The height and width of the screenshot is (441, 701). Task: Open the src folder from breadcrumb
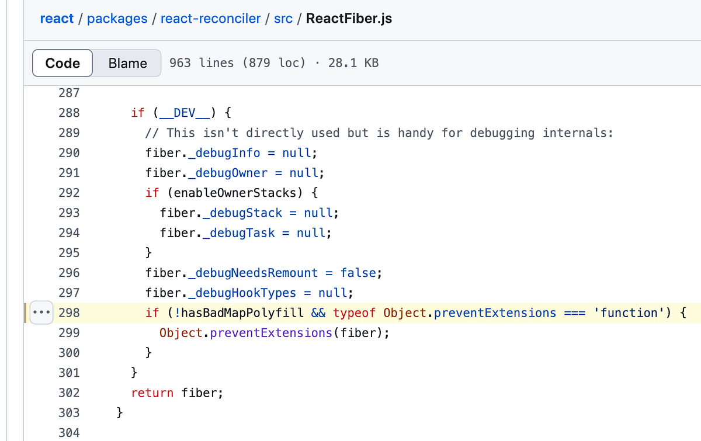(x=283, y=18)
